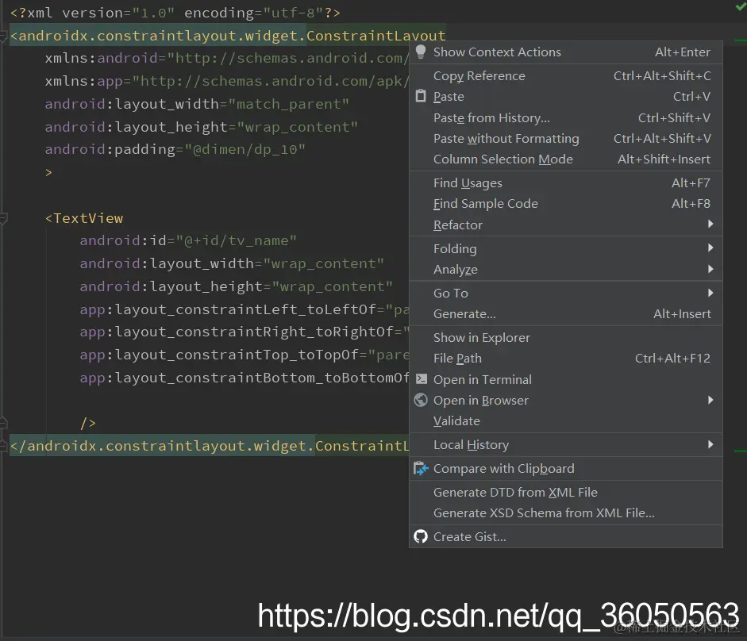Select Show Context Actions
This screenshot has height=641, width=747.
coord(565,52)
